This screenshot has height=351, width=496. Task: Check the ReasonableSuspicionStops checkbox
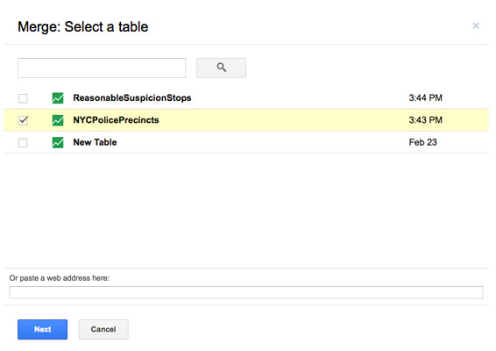pyautogui.click(x=23, y=98)
